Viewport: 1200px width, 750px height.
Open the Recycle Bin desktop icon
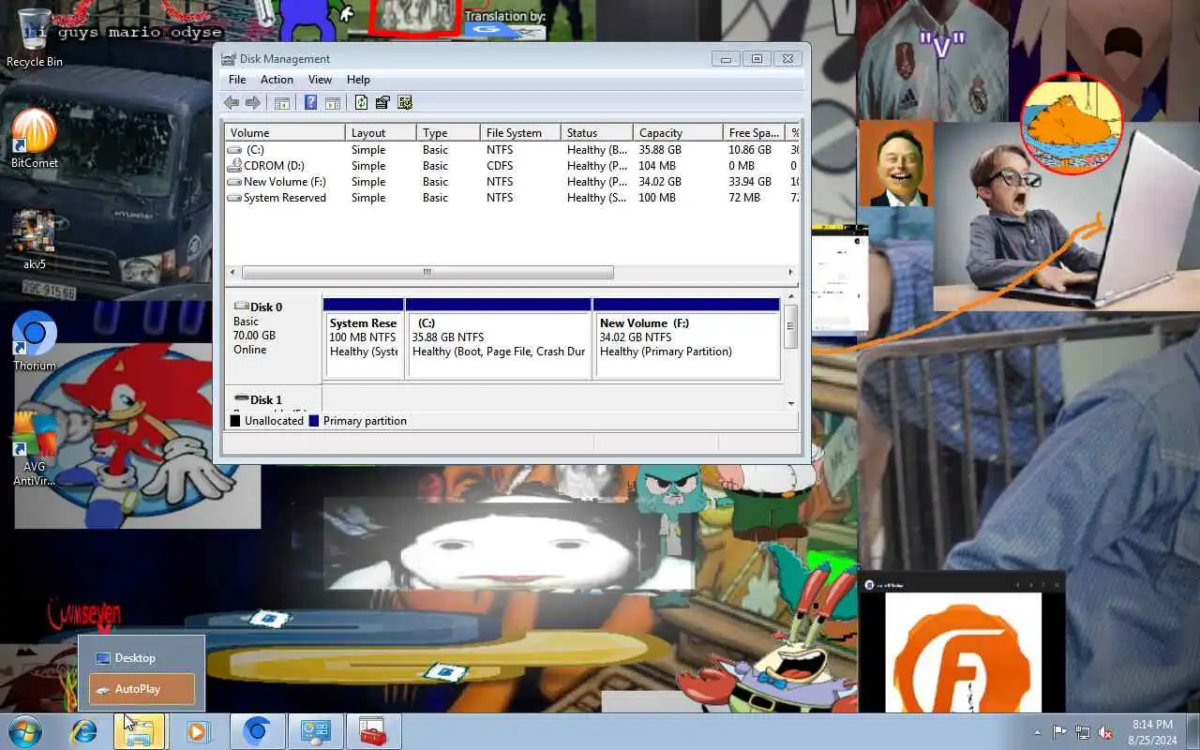click(35, 38)
